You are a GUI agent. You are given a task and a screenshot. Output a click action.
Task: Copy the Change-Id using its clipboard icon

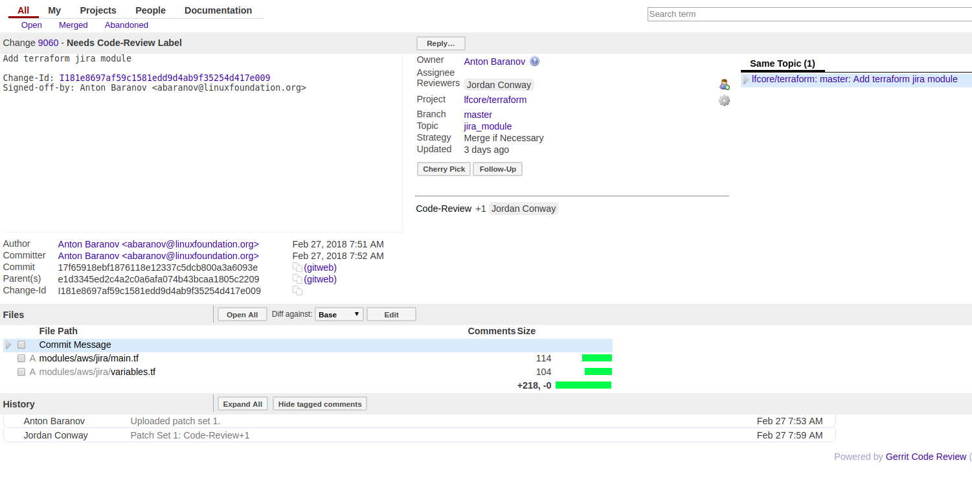[297, 291]
